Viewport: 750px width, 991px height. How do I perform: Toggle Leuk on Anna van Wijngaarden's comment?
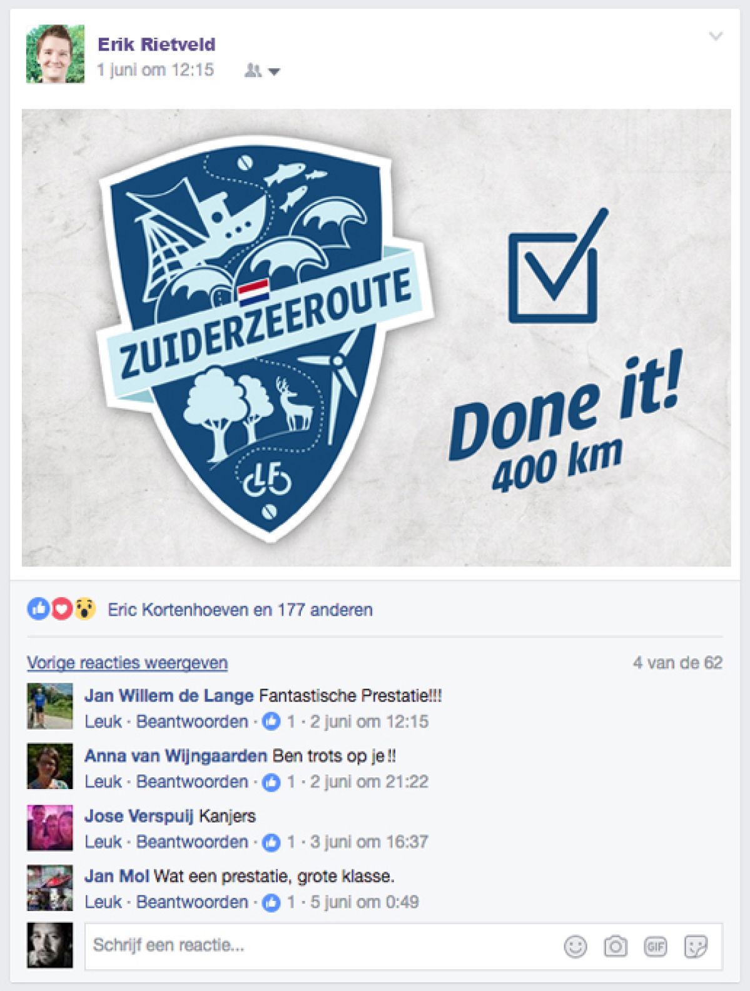(x=103, y=782)
